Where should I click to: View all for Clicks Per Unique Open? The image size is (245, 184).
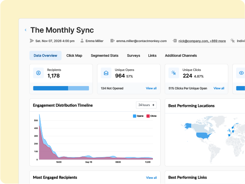[219, 88]
